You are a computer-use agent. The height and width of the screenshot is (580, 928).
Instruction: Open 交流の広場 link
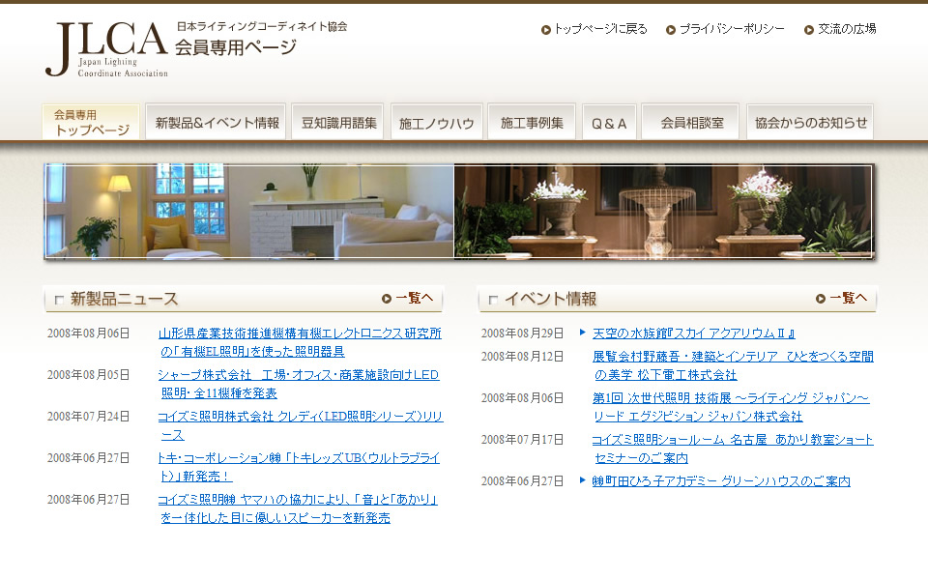[847, 29]
